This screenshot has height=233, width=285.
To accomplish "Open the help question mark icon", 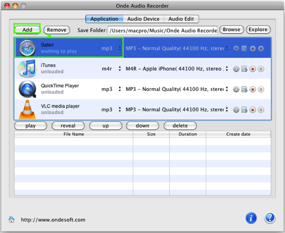I will click(x=269, y=218).
